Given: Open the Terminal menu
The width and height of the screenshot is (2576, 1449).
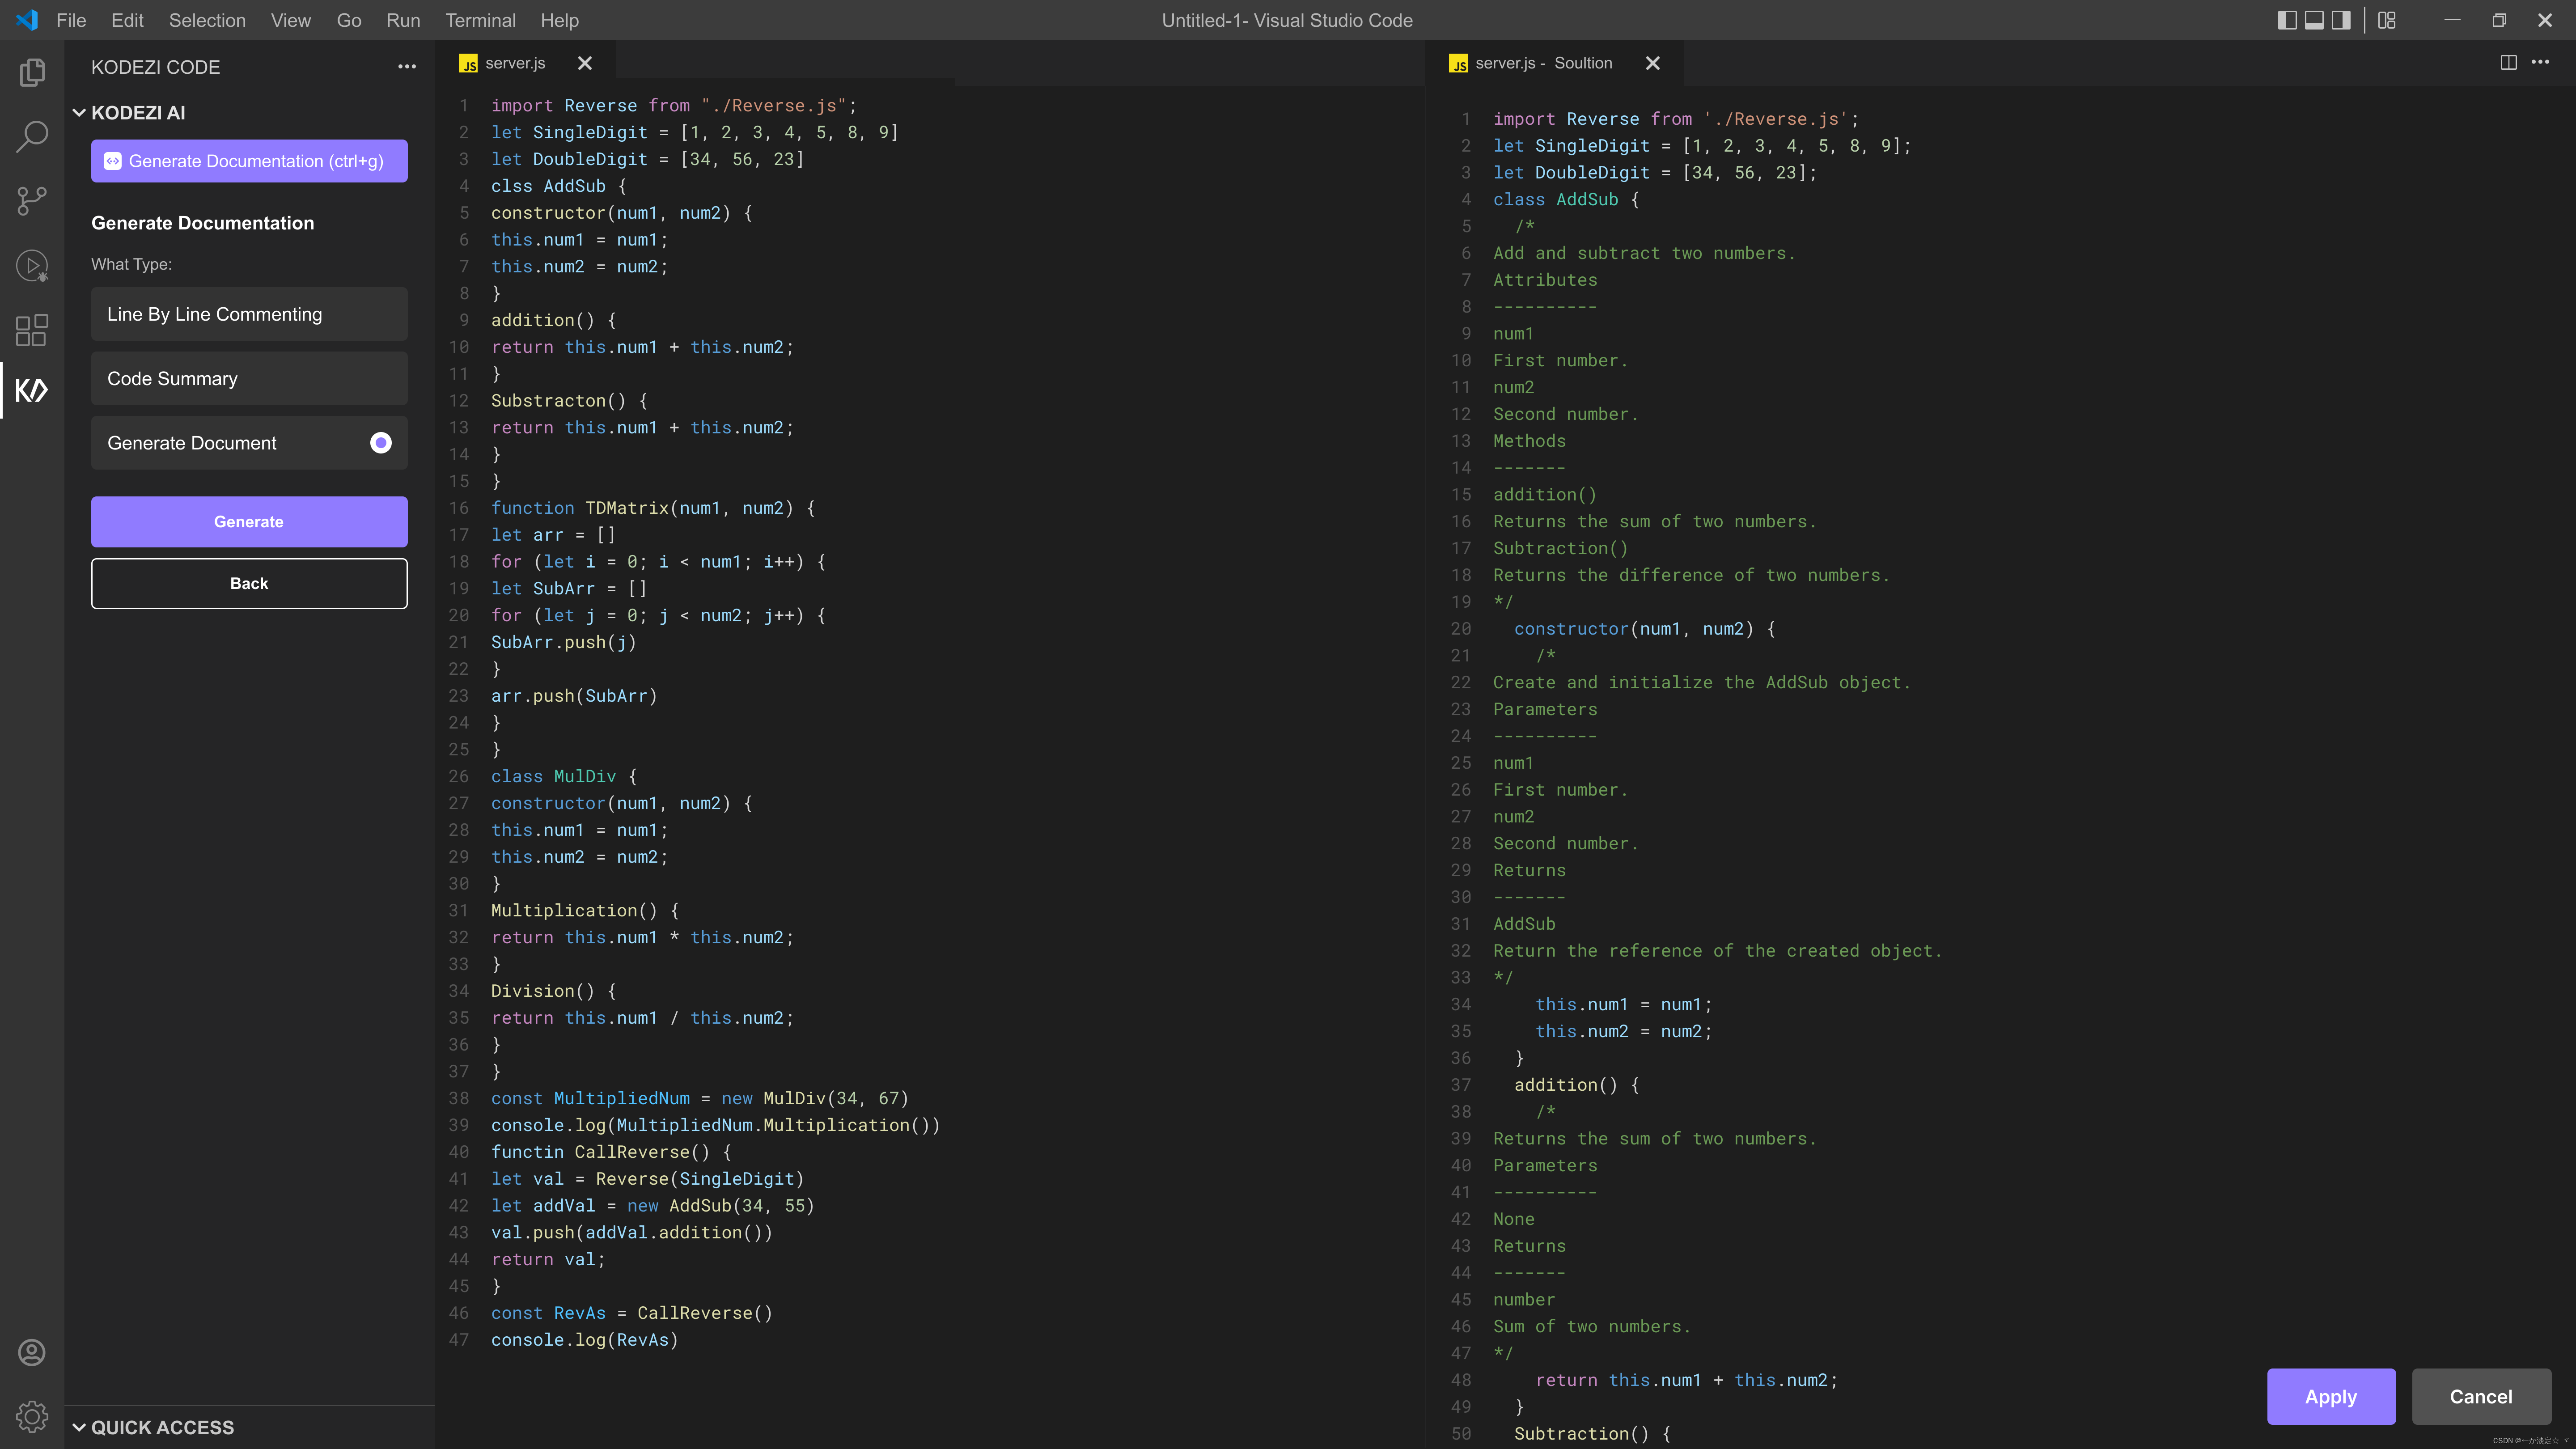Looking at the screenshot, I should tap(480, 20).
